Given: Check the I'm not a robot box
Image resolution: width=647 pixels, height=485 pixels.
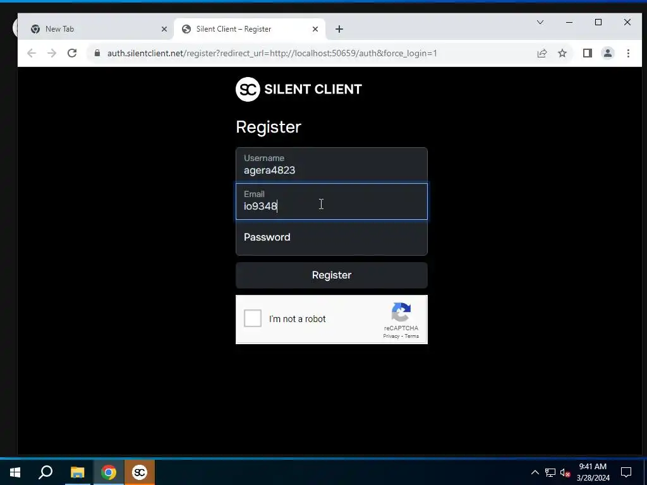Looking at the screenshot, I should pyautogui.click(x=253, y=318).
